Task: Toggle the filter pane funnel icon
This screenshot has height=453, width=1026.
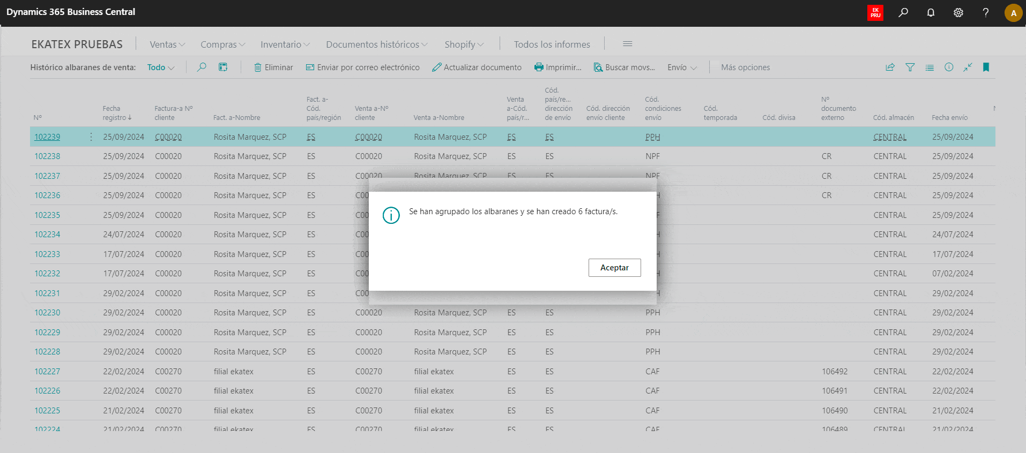Action: pos(910,67)
